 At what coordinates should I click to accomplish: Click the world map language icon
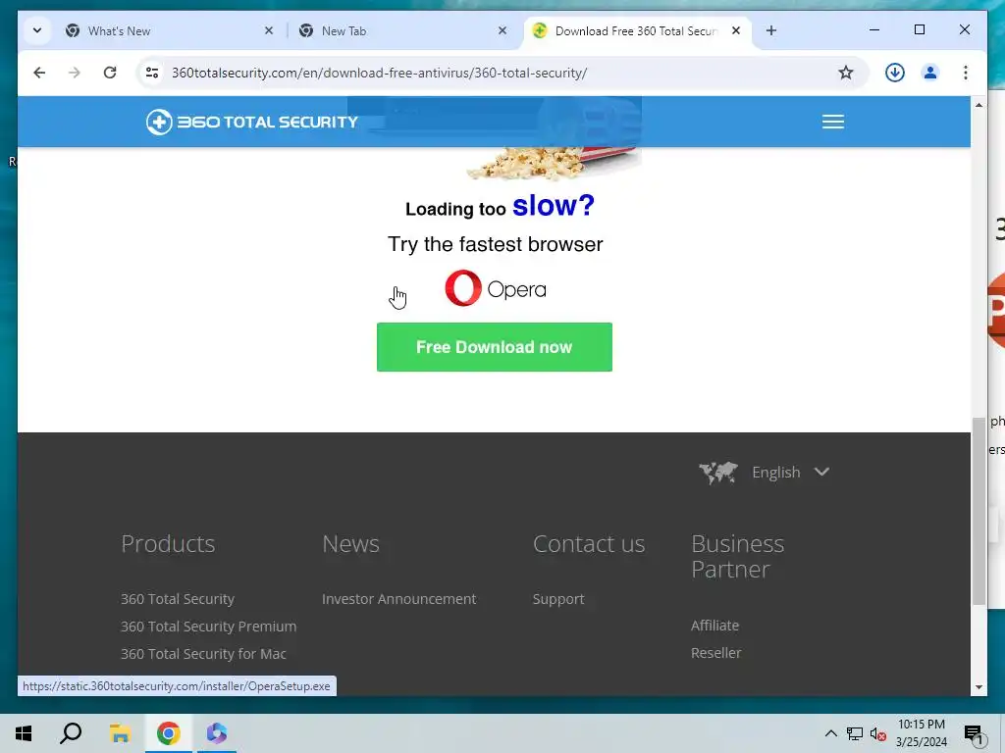718,473
